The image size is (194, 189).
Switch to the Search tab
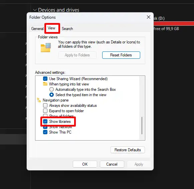[67, 29]
